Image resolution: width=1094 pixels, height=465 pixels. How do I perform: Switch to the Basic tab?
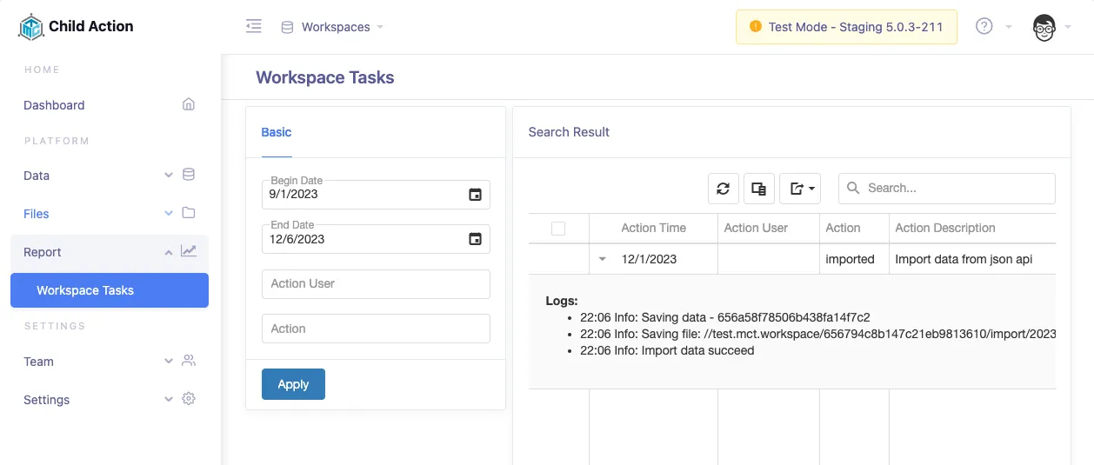pyautogui.click(x=277, y=132)
